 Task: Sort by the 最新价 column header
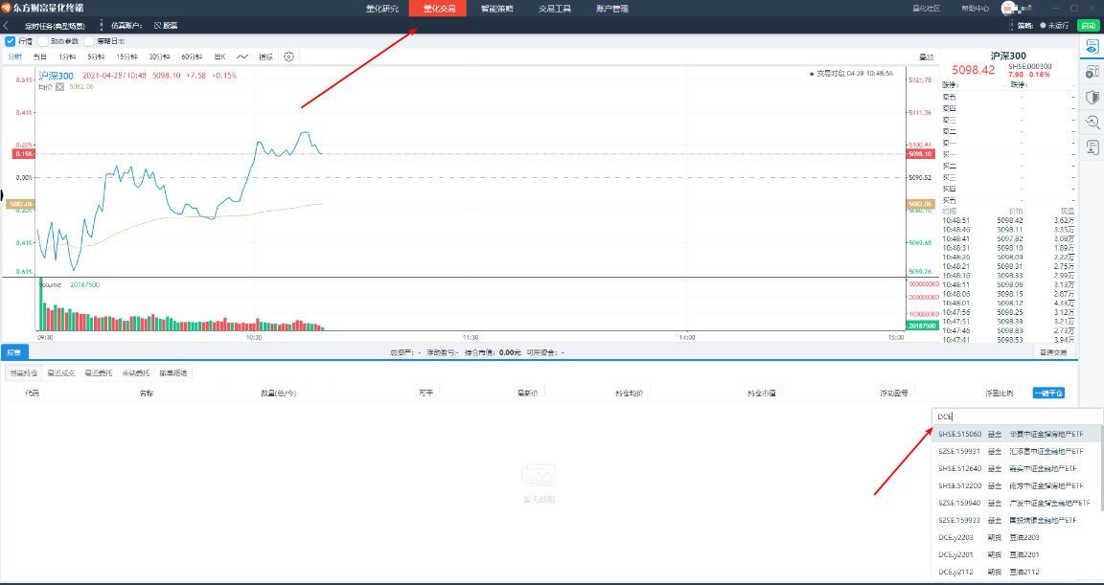click(527, 394)
